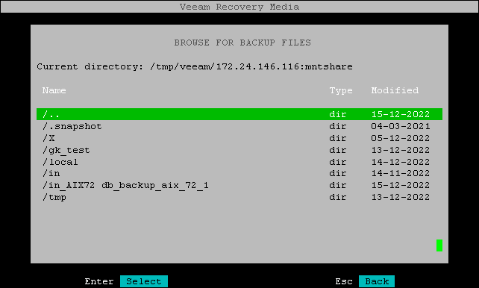Click the Modified column header

395,90
